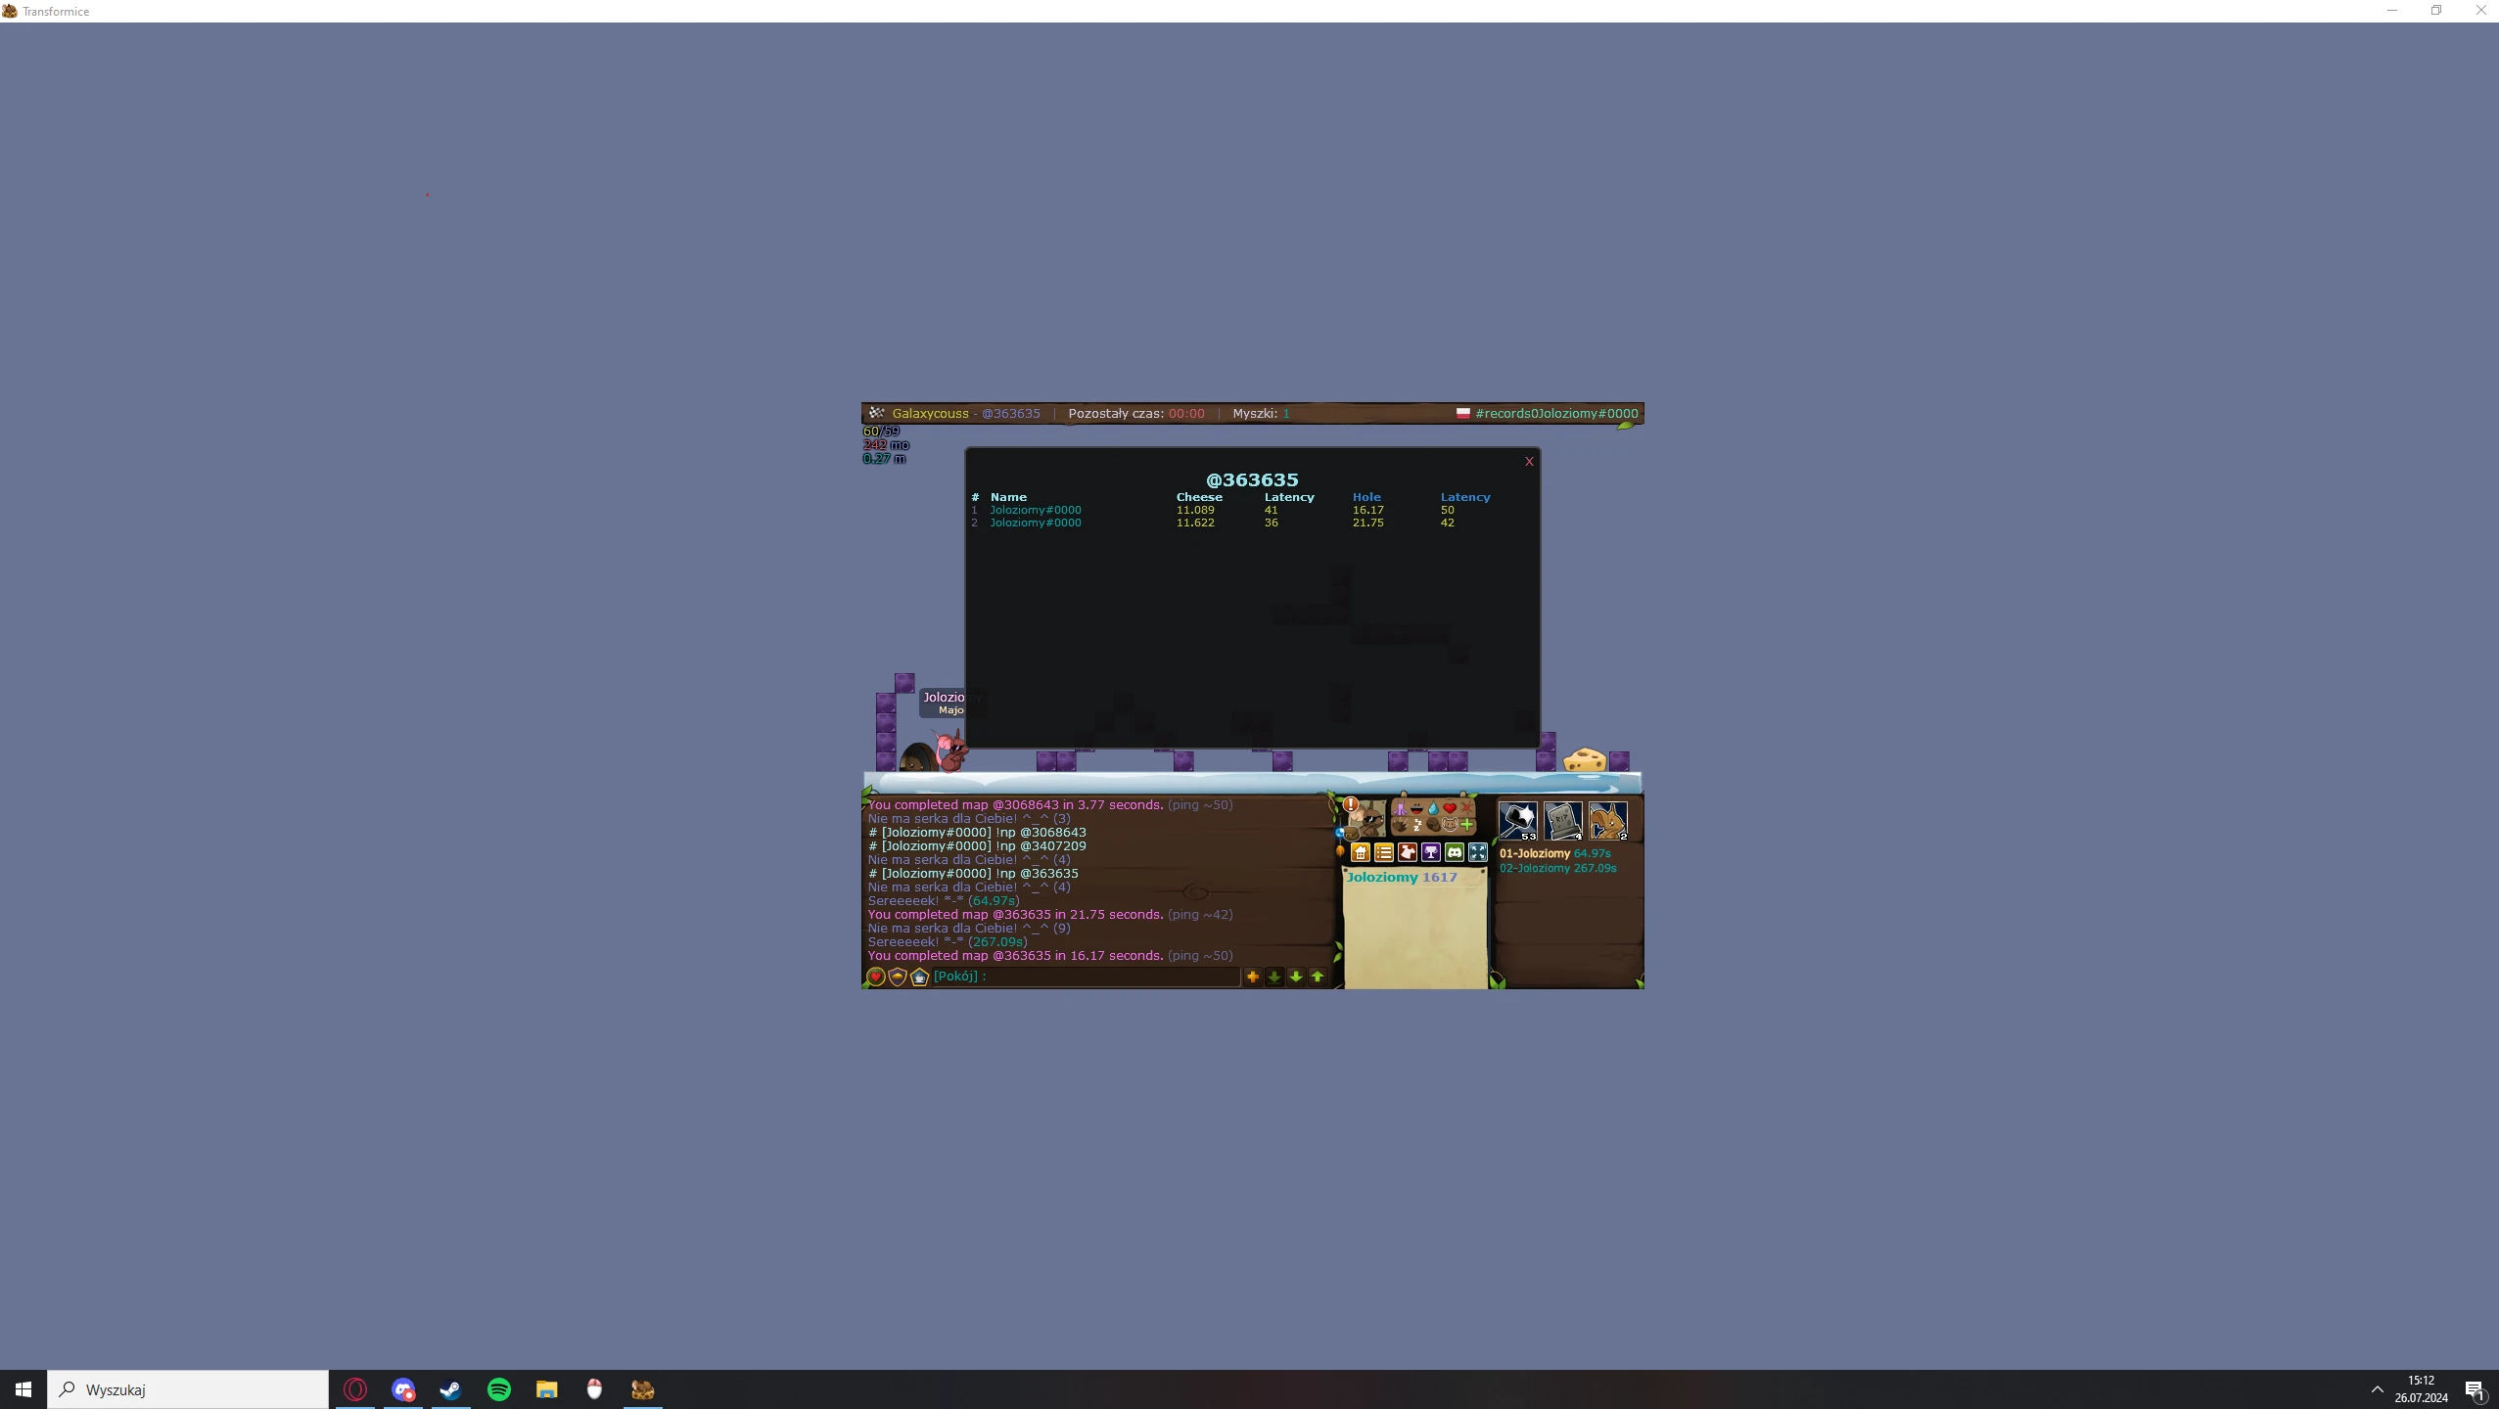
Task: Click the 02-Joloziomy 267.09s ranking entry
Action: [1557, 868]
